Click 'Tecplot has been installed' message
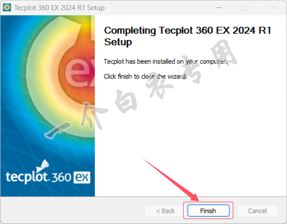Screen dimensions: 287x224 click(x=166, y=61)
